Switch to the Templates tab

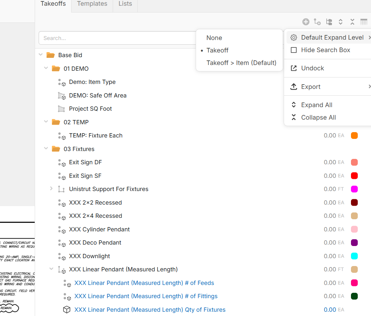coord(92,4)
